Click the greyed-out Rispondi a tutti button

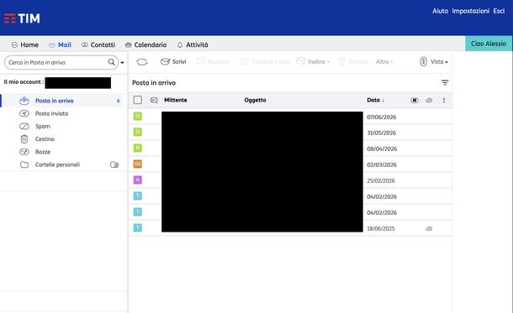click(265, 62)
